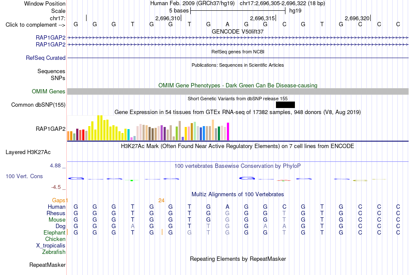Click the '5 bases' scale bar text

179,11
